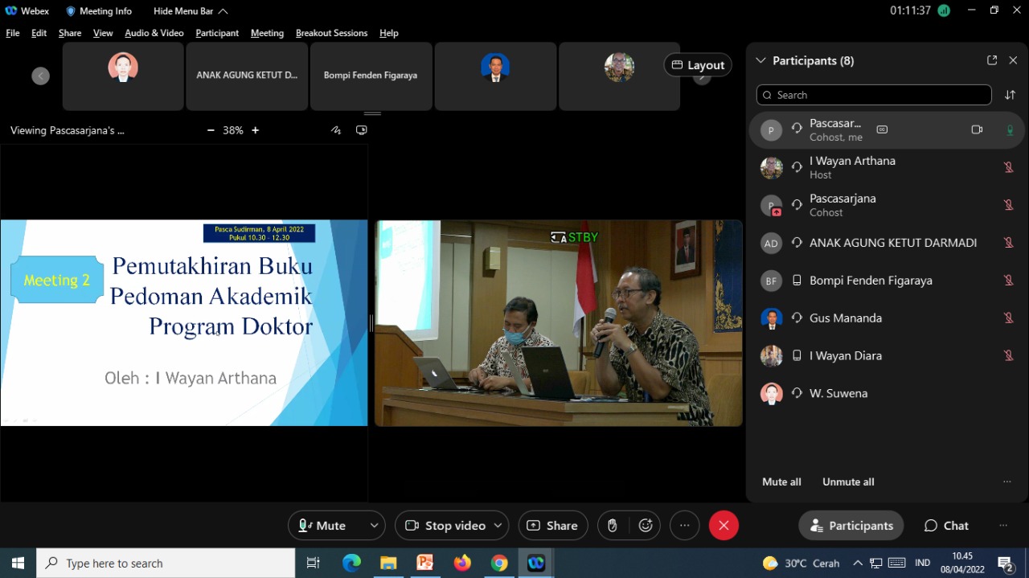Pop out the Participants panel with the external-link icon
This screenshot has width=1029, height=578.
[x=992, y=60]
